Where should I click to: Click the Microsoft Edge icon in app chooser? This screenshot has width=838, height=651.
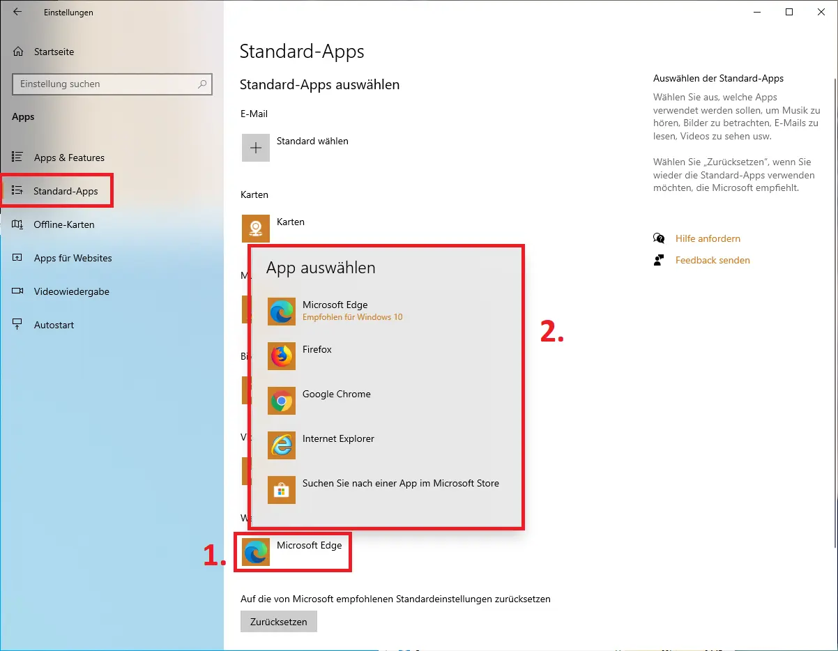click(x=282, y=312)
